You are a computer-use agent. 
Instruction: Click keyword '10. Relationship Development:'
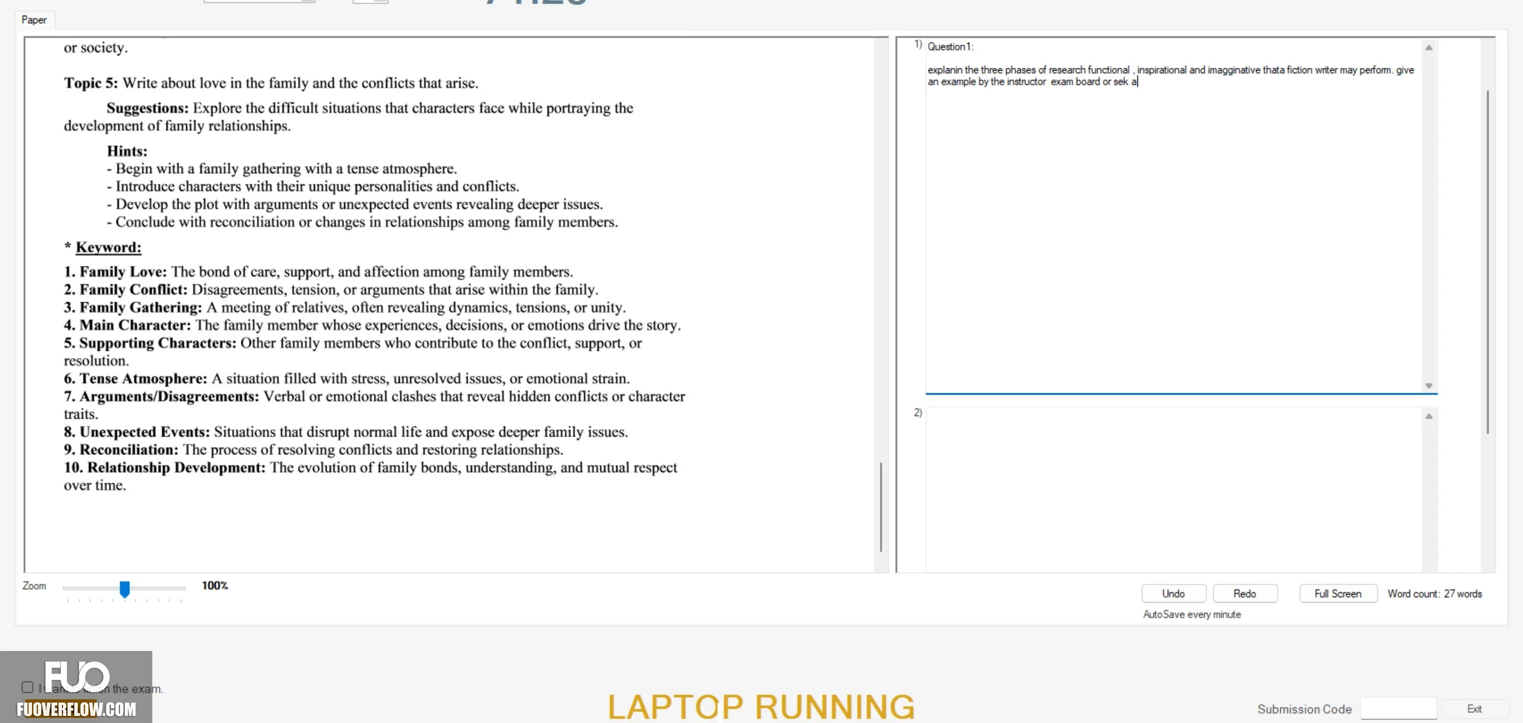pos(165,468)
